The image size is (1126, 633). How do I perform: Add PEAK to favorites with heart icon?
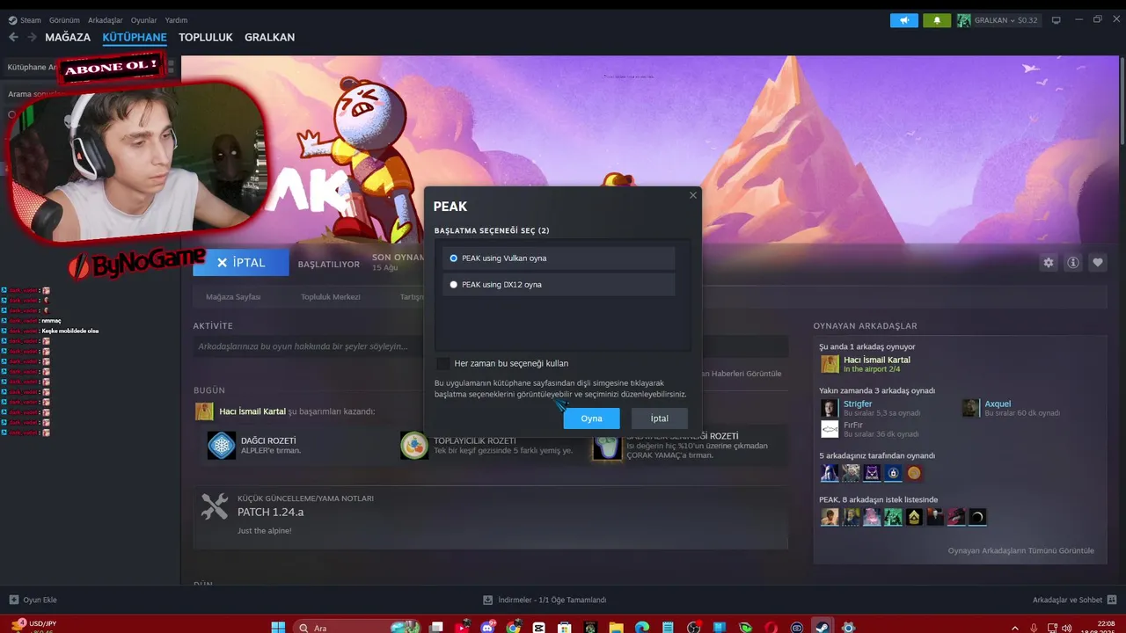tap(1098, 262)
